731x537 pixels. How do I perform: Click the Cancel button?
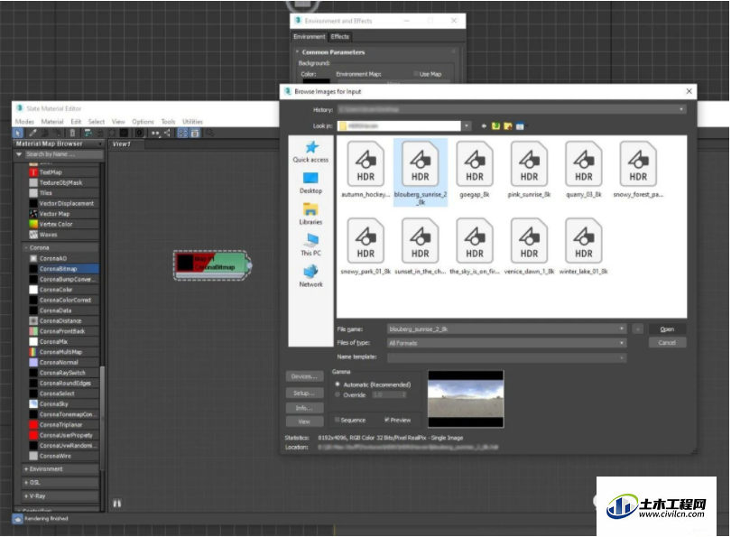667,343
